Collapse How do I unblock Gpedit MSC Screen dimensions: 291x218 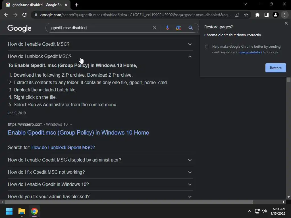coord(100,56)
